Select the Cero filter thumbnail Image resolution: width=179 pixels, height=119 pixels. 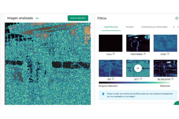point(110,43)
